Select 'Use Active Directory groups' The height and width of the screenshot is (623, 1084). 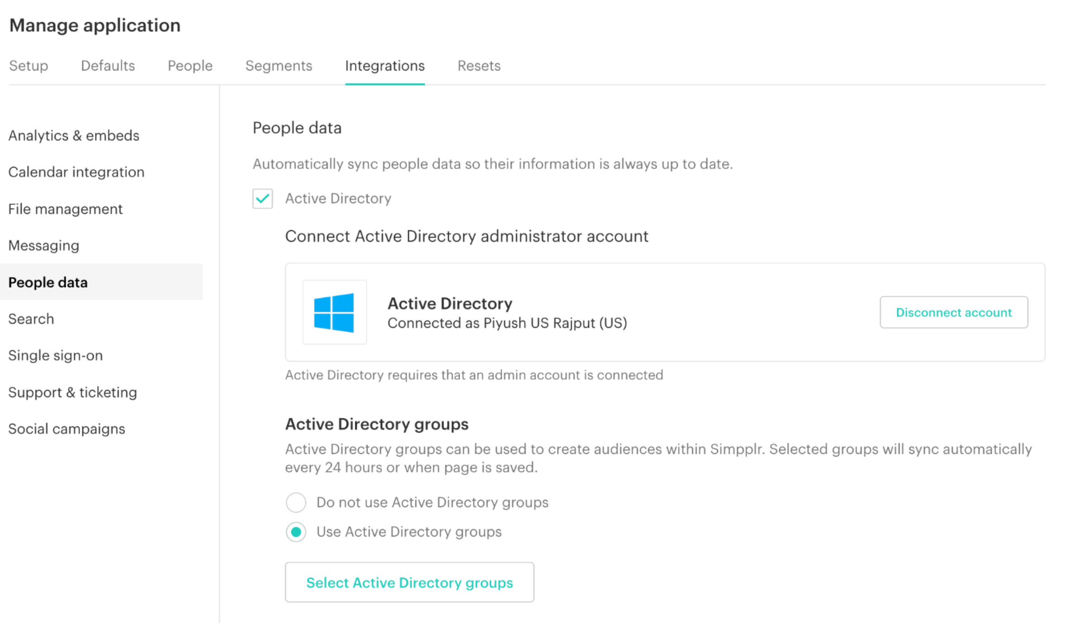point(296,532)
